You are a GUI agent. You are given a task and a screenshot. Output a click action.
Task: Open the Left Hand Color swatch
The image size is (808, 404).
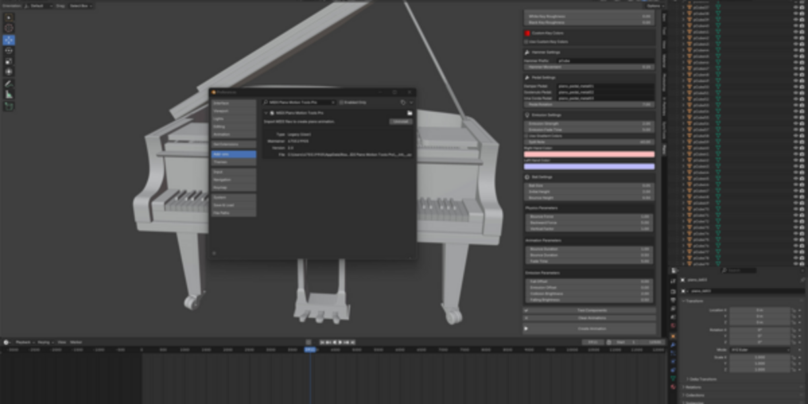tap(589, 166)
